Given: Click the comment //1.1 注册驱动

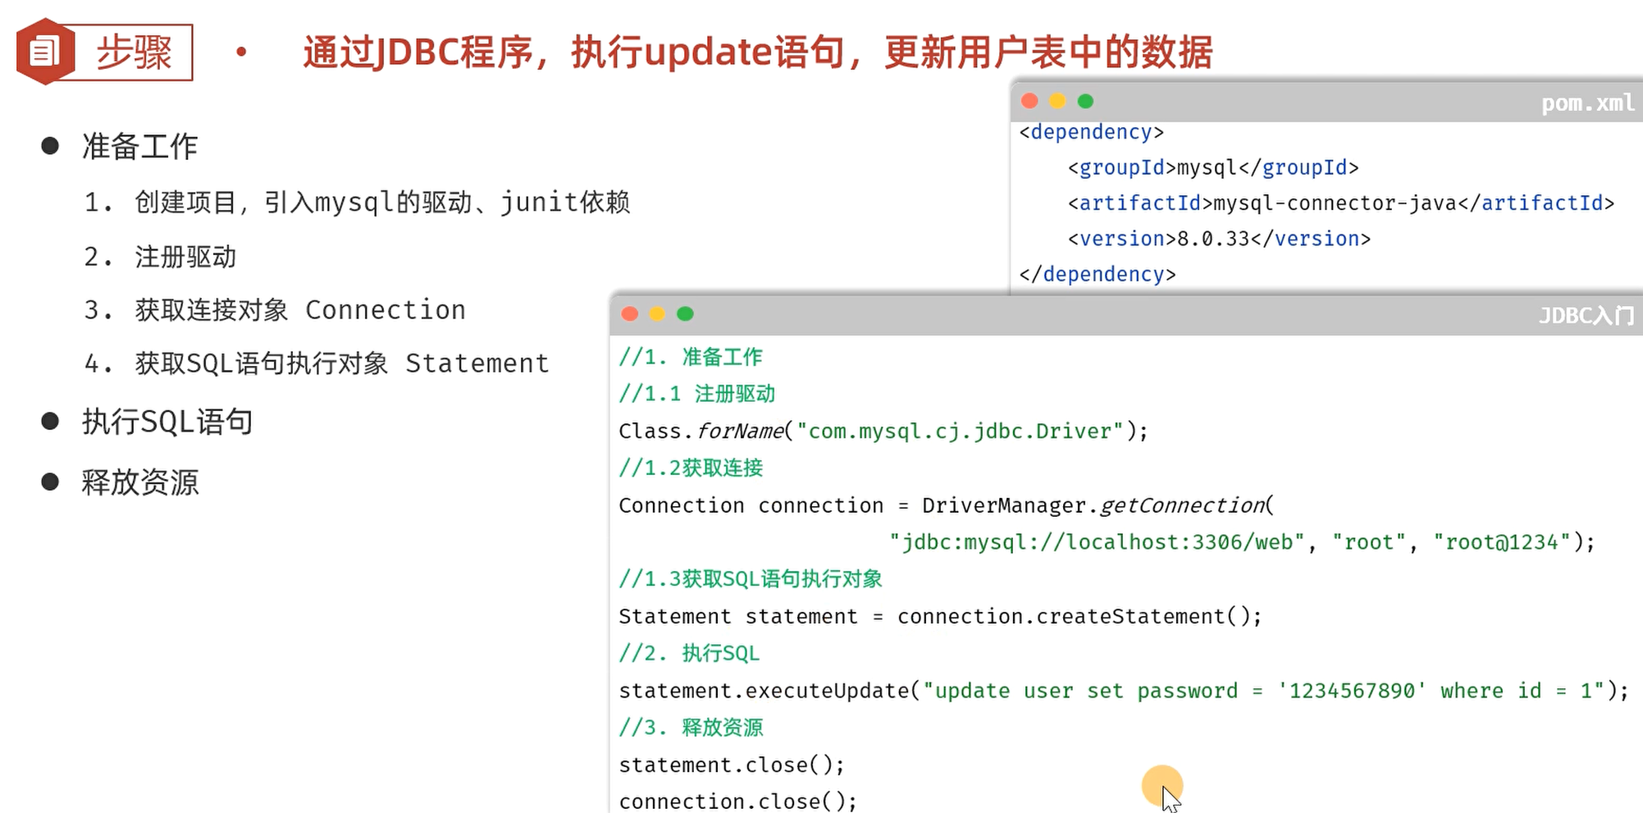Looking at the screenshot, I should [697, 394].
